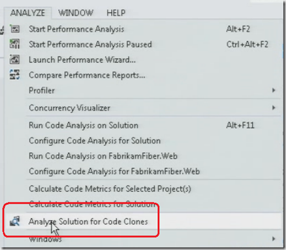Choose Configure Code Analysis for Solution
This screenshot has width=286, height=250.
coord(95,140)
